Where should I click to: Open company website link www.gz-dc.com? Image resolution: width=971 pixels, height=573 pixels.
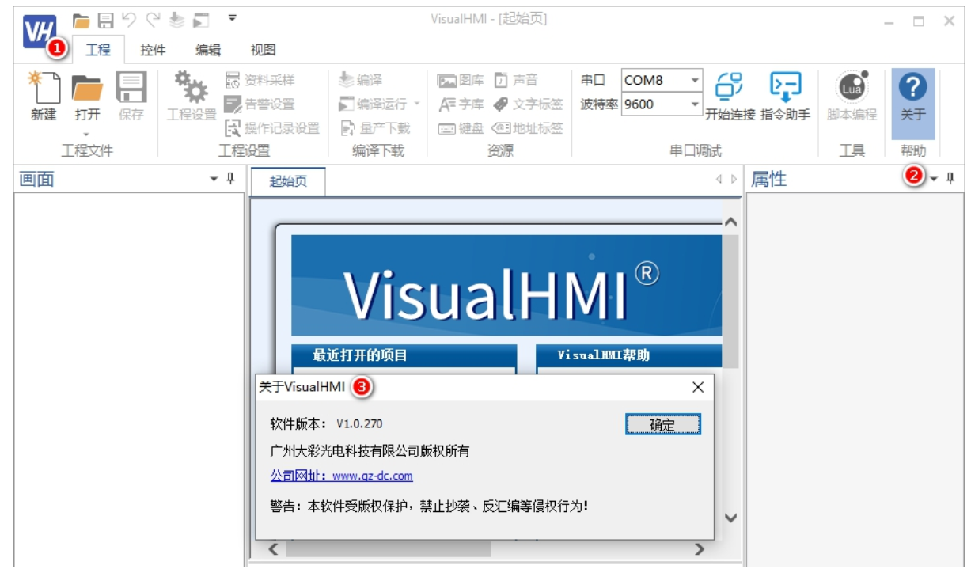pyautogui.click(x=341, y=476)
